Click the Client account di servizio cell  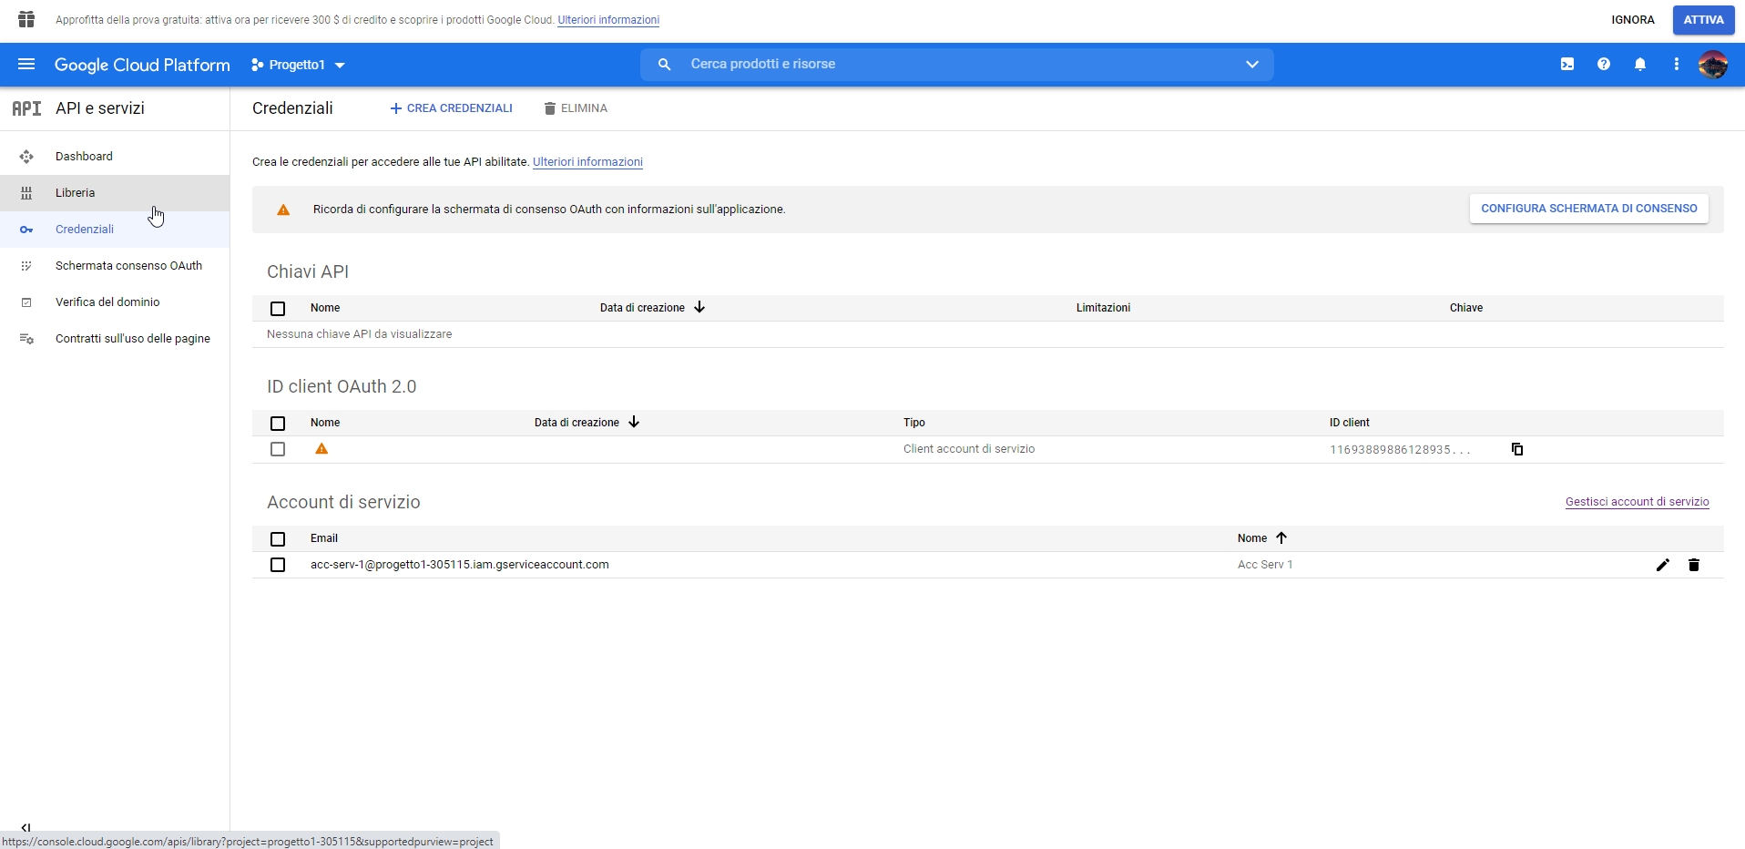point(969,449)
